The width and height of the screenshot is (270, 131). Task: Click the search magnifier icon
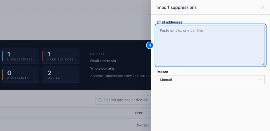pyautogui.click(x=100, y=100)
